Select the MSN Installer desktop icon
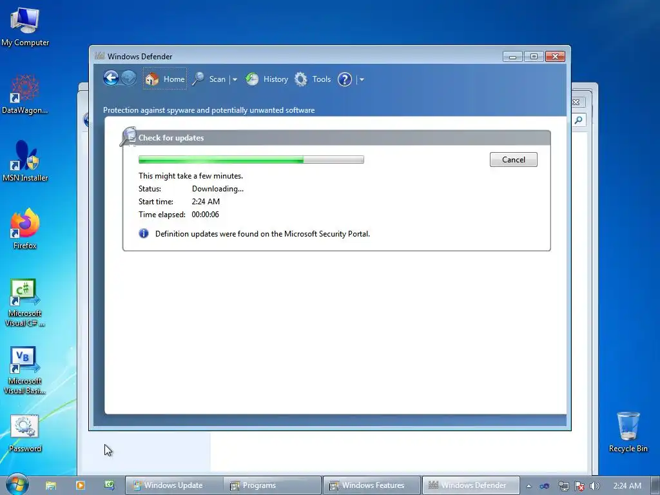660x495 pixels. [25, 161]
